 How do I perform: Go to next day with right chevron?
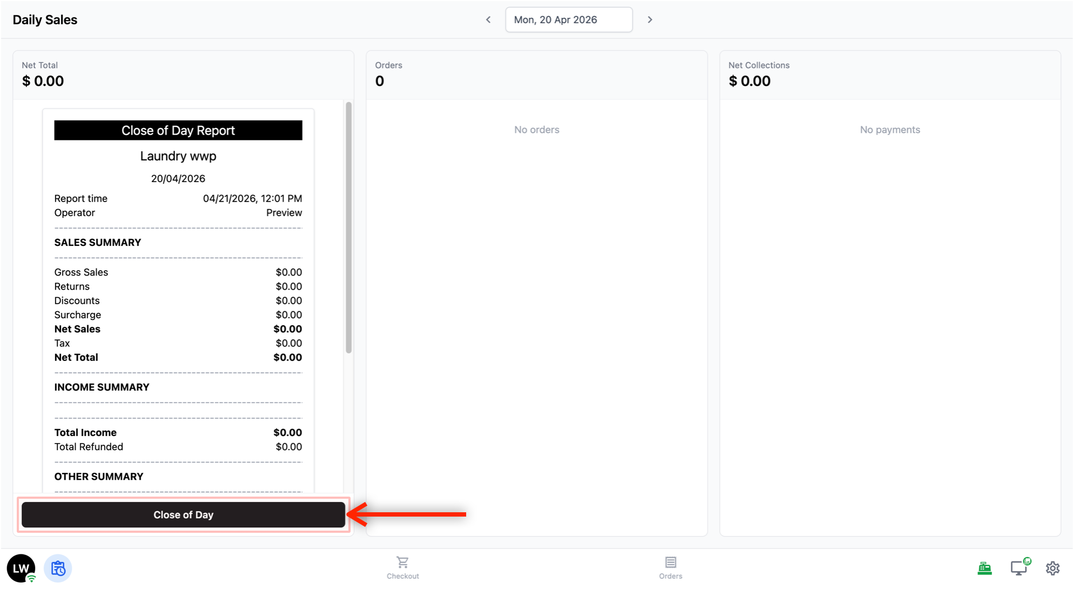[x=650, y=20]
